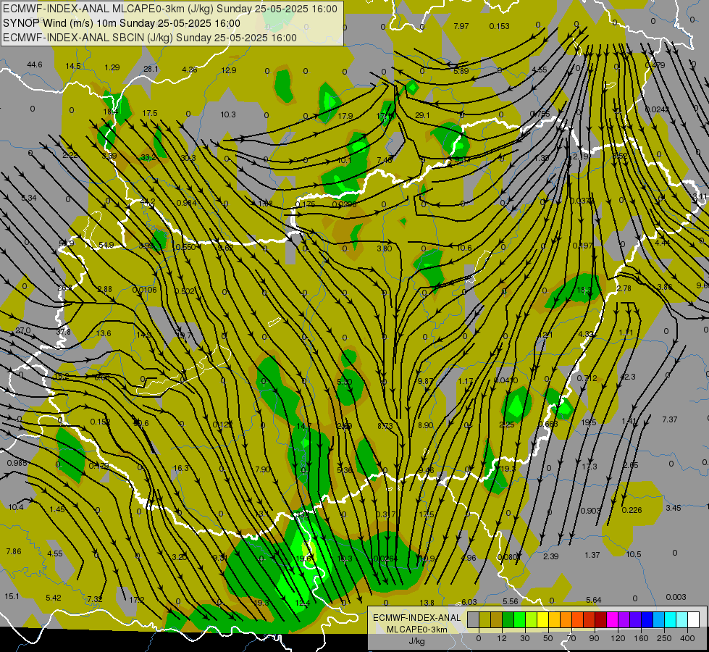Pick the dark red legend swatch

601,619
